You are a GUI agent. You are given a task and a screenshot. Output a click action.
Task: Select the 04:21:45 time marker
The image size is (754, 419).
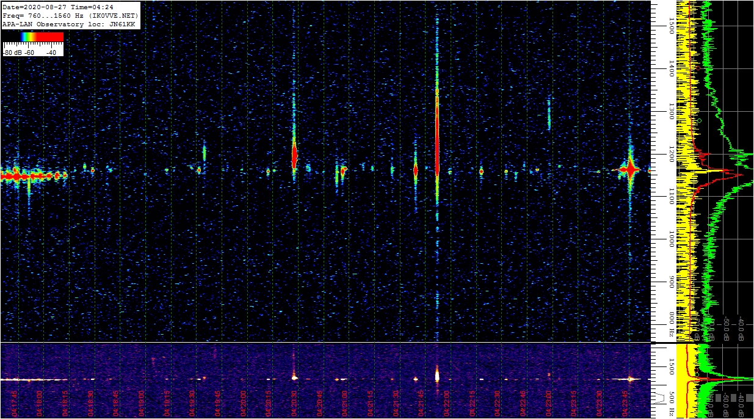point(421,404)
